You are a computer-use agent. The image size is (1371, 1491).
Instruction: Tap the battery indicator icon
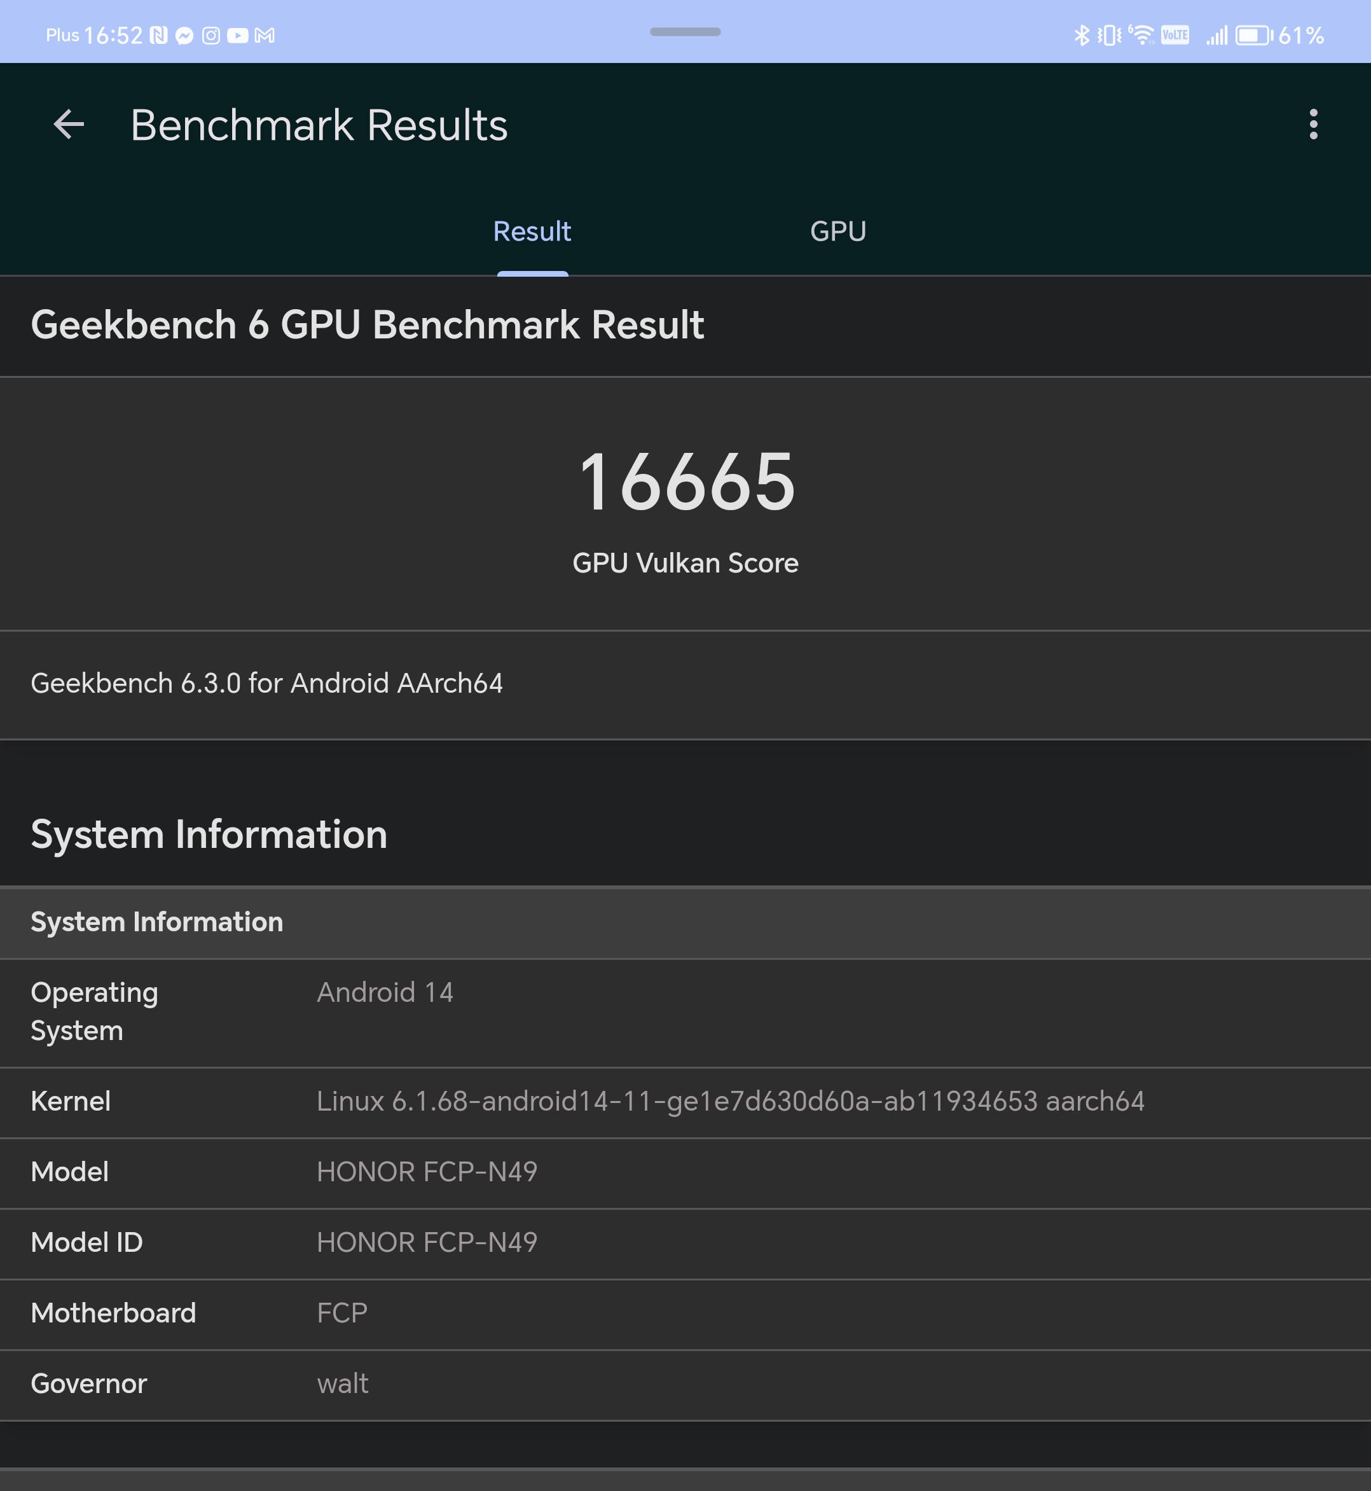tap(1253, 36)
